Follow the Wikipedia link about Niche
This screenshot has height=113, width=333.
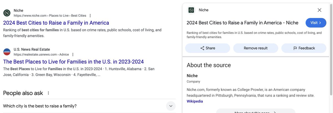coord(195,101)
